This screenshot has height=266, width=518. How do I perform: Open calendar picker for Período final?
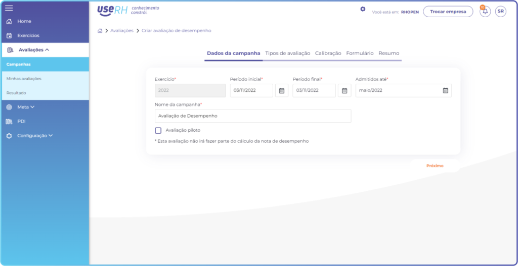(344, 91)
